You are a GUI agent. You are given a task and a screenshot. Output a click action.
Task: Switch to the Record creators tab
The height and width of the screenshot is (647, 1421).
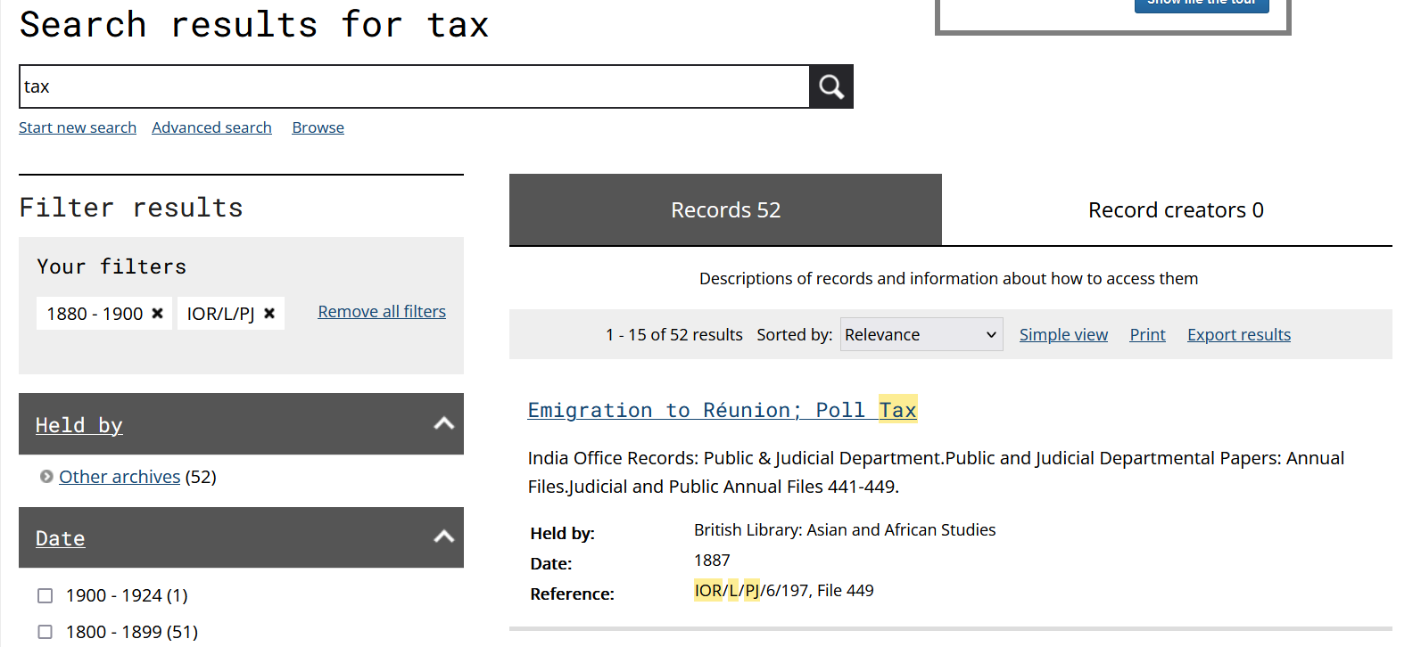pyautogui.click(x=1175, y=210)
